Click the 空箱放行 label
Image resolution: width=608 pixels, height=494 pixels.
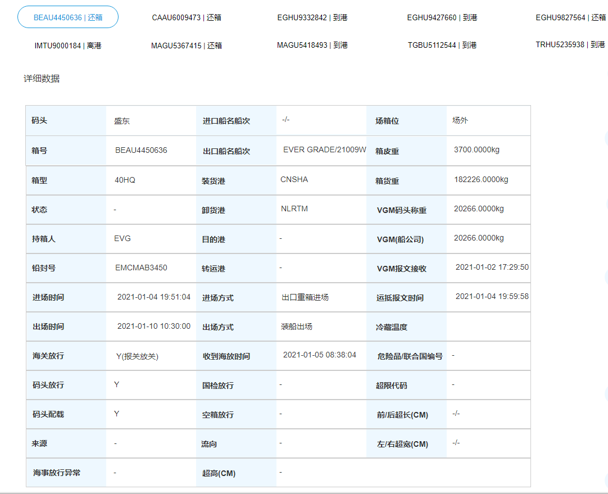[x=218, y=415]
